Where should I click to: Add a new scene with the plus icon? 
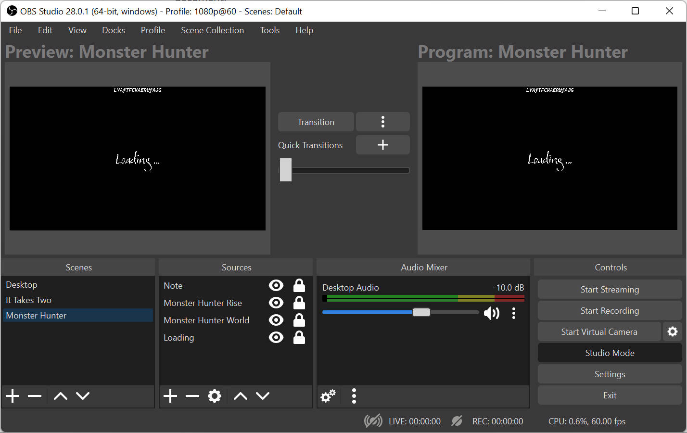click(12, 396)
